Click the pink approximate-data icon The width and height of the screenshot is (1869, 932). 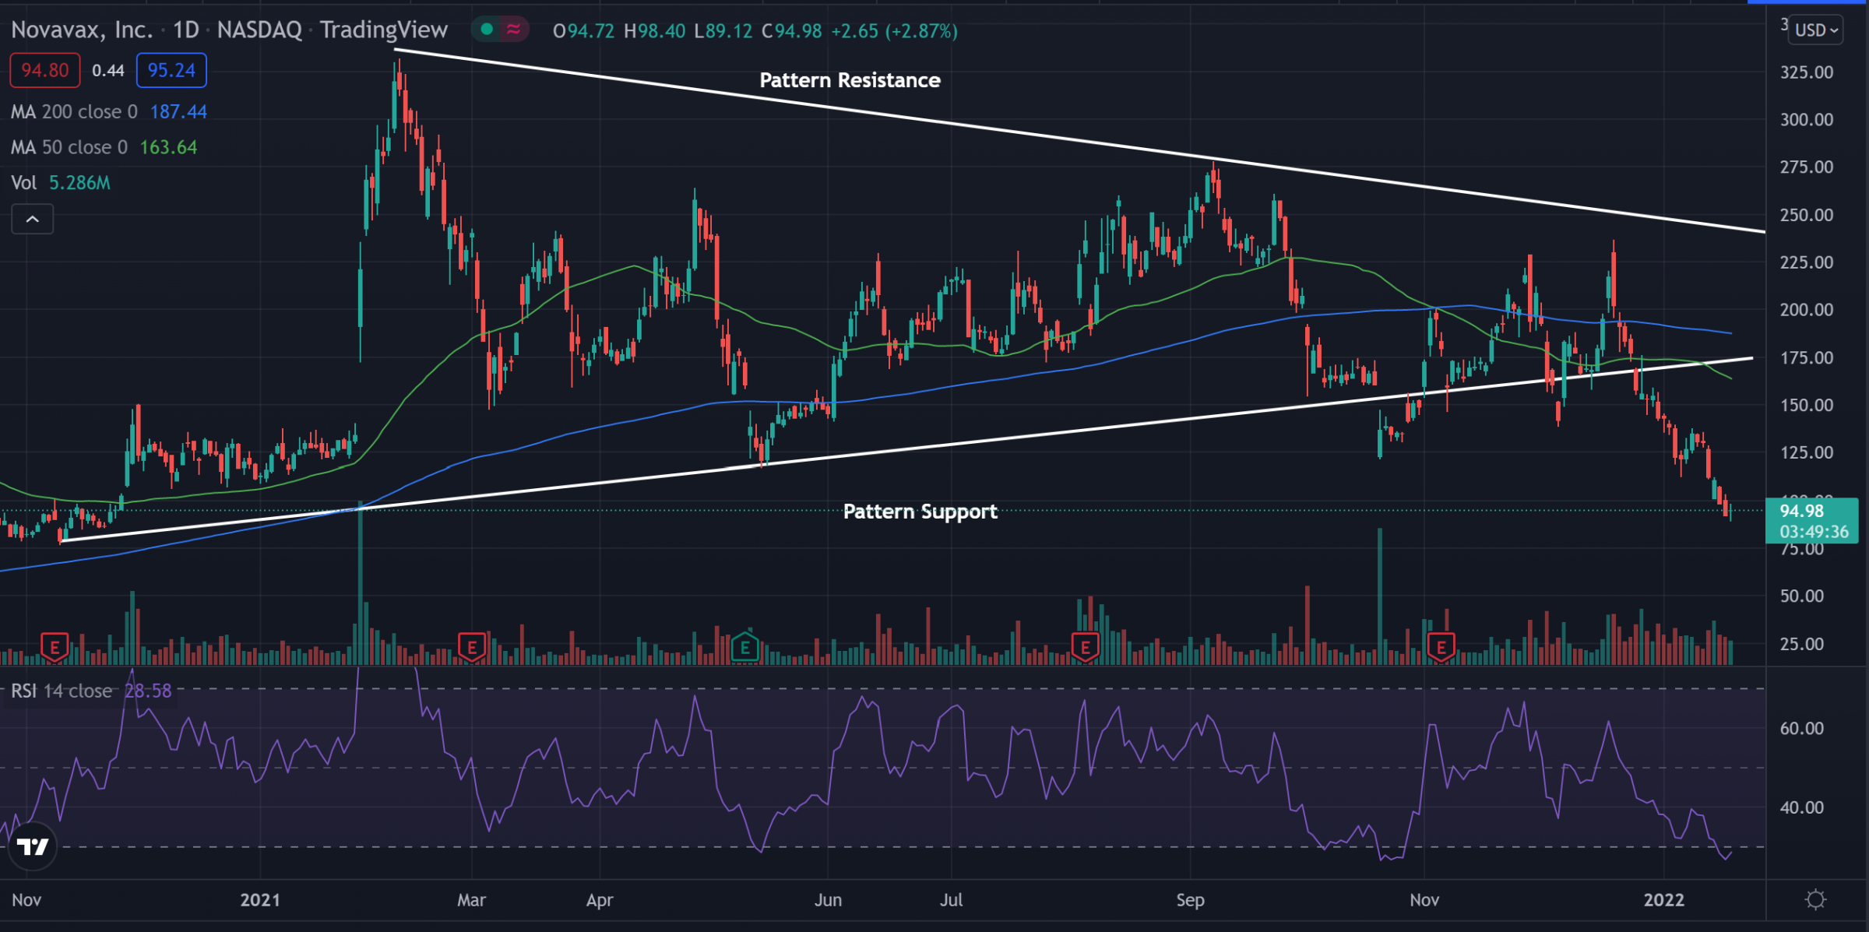513,30
